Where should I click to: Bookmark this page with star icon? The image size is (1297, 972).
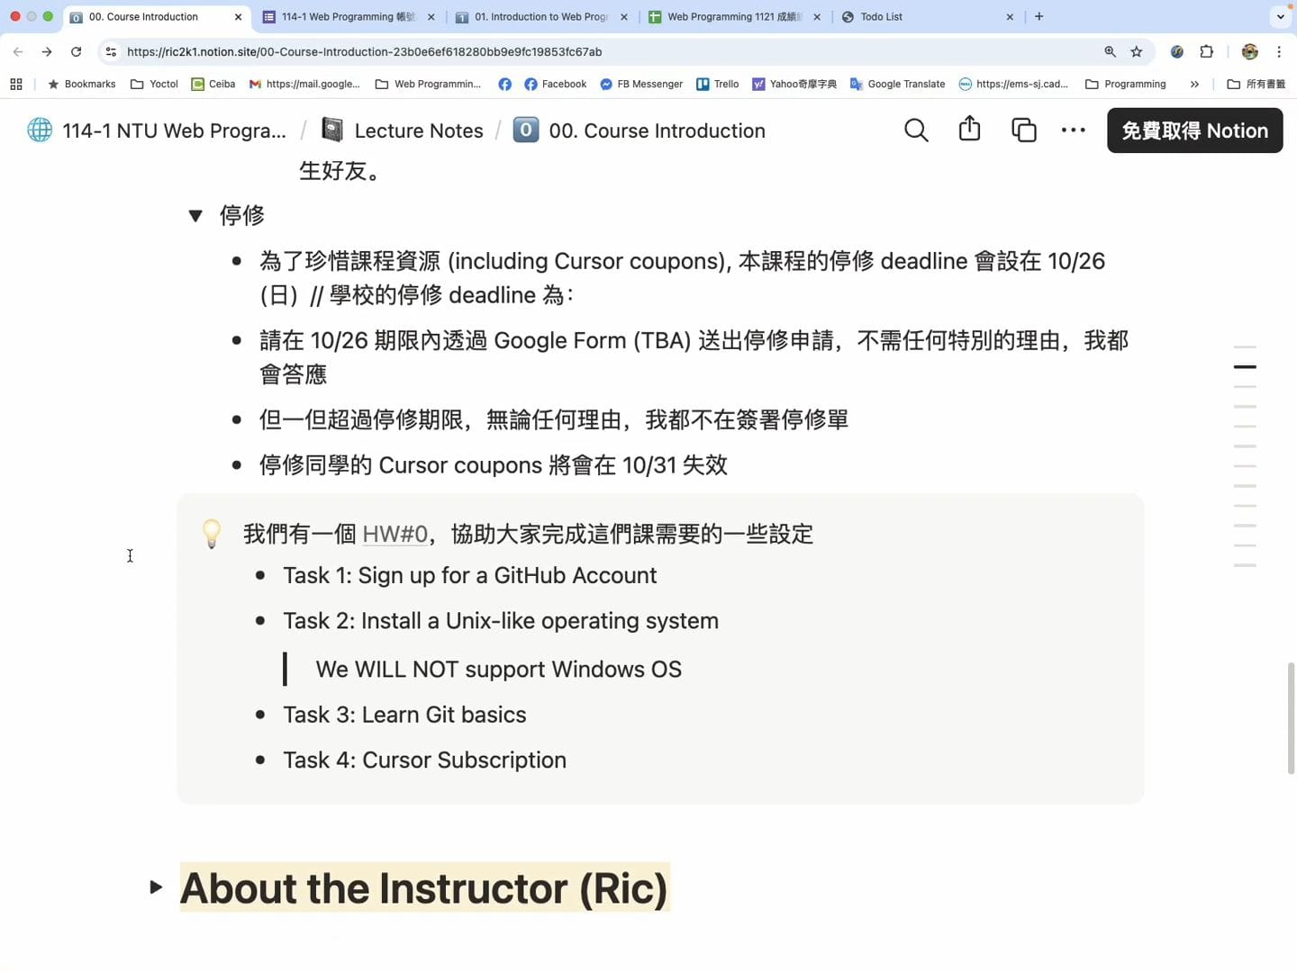point(1137,52)
